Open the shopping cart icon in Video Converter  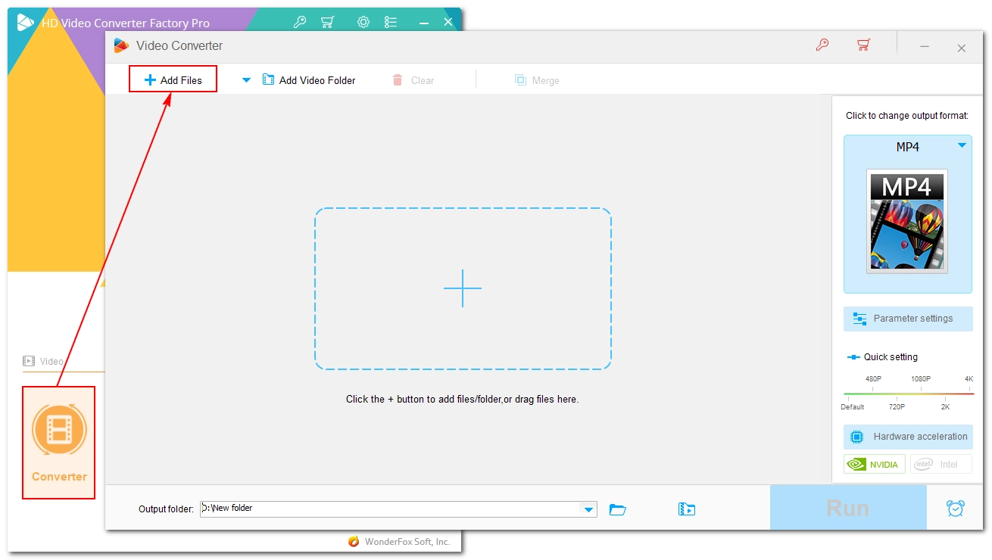pyautogui.click(x=863, y=45)
